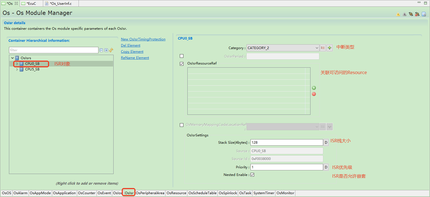Uncheck the OsIsrResourceRef checkbox
The image size is (430, 197).
point(181,64)
